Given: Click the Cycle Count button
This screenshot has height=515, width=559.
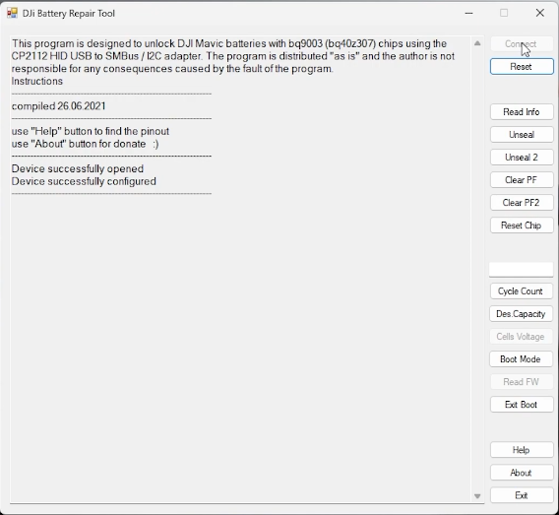Looking at the screenshot, I should click(x=521, y=291).
